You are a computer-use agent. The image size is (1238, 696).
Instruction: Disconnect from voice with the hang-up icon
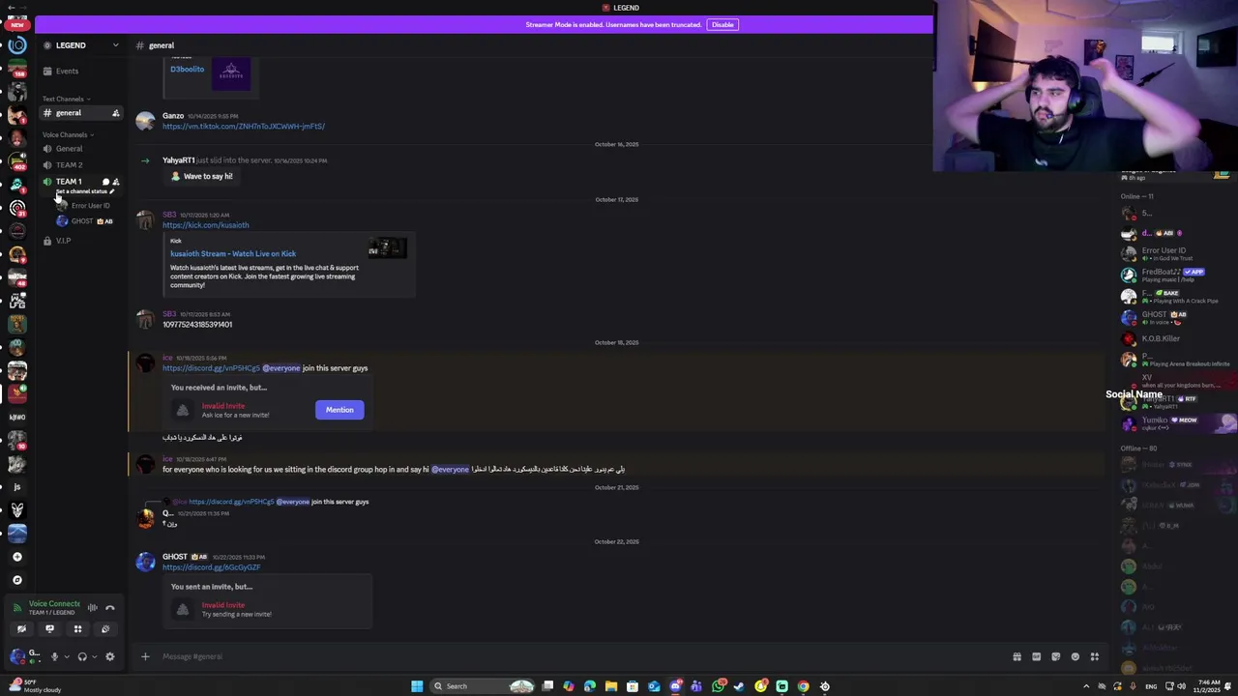point(110,608)
